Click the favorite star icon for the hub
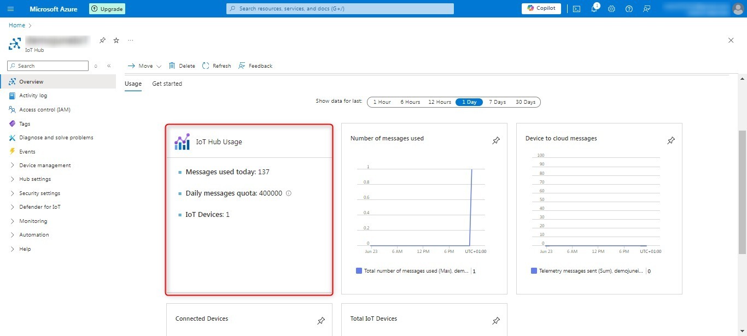 coord(116,40)
